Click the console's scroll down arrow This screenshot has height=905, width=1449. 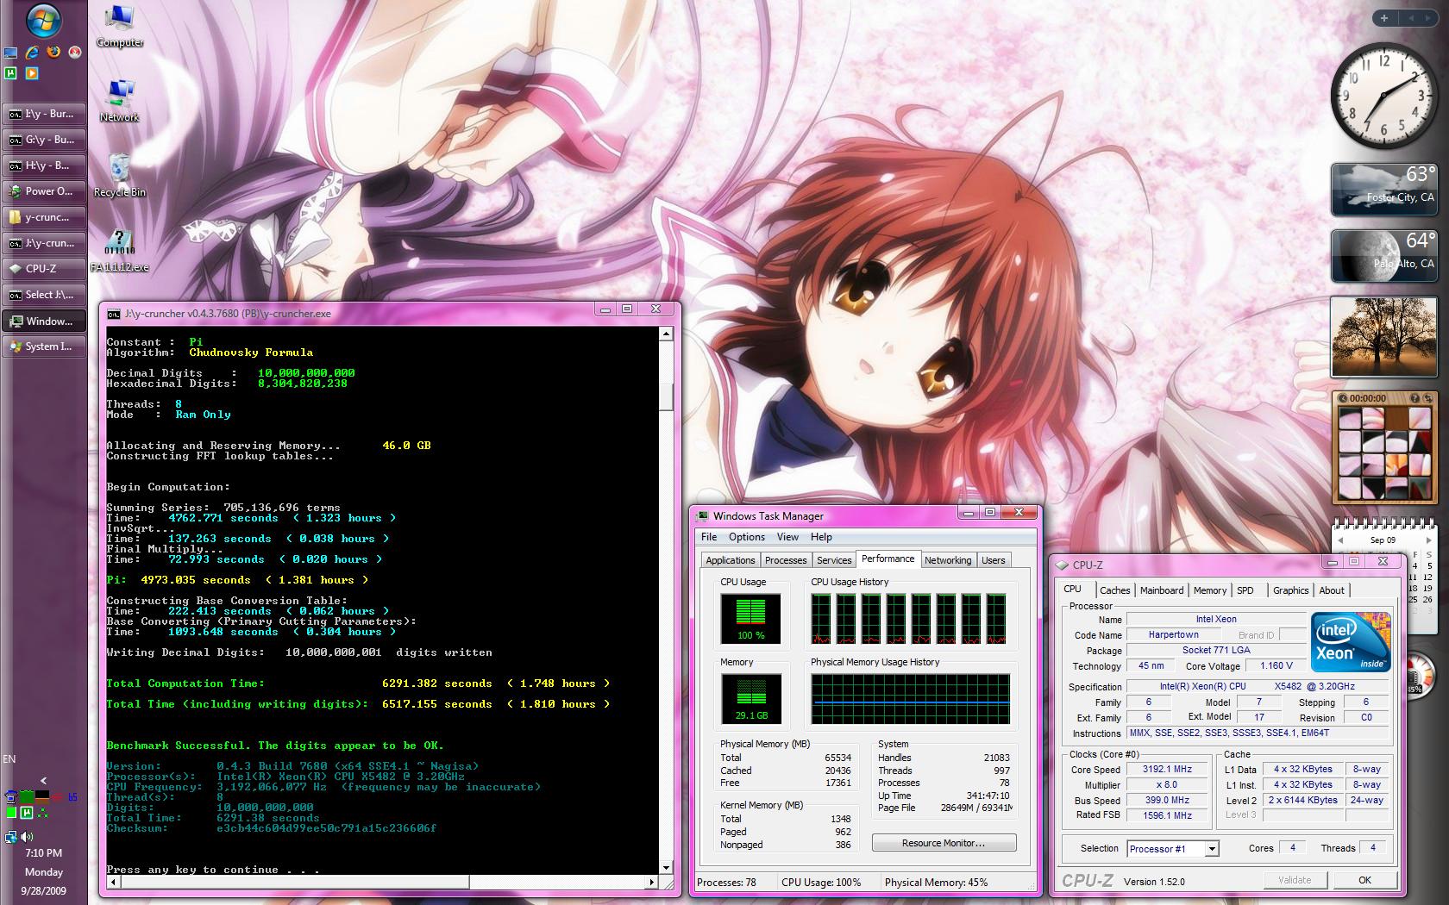click(x=666, y=867)
